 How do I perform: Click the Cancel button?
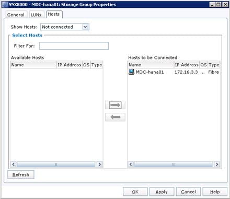188,192
